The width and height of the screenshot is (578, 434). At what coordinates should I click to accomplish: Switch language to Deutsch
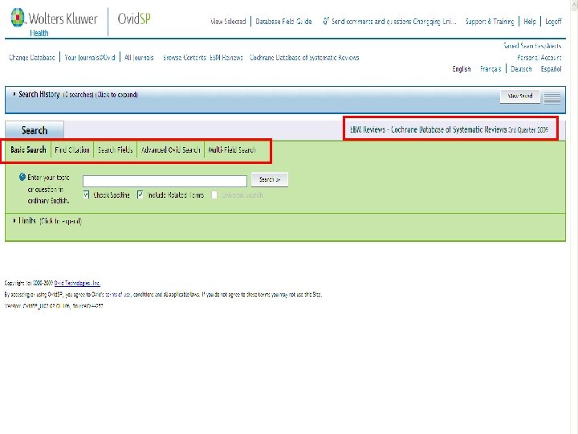(x=521, y=69)
